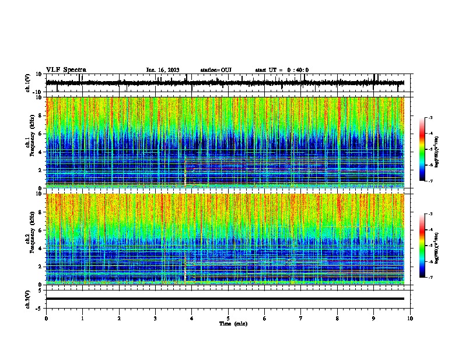Click the "ch.1(V)" waveform axis label
The image size is (462, 357).
pos(28,83)
